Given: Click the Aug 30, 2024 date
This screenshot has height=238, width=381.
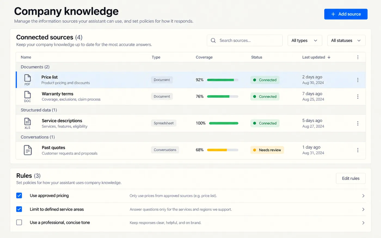Looking at the screenshot, I should (x=313, y=83).
